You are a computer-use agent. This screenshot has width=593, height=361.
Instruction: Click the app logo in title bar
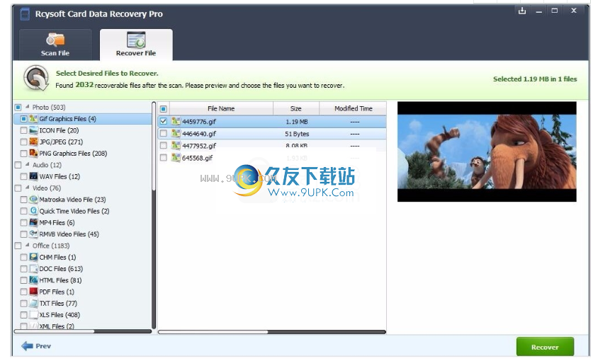(25, 14)
